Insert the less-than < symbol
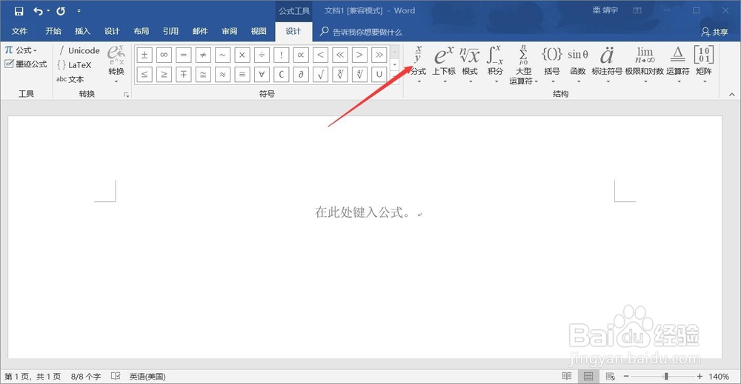Image resolution: width=741 pixels, height=384 pixels. [320, 55]
